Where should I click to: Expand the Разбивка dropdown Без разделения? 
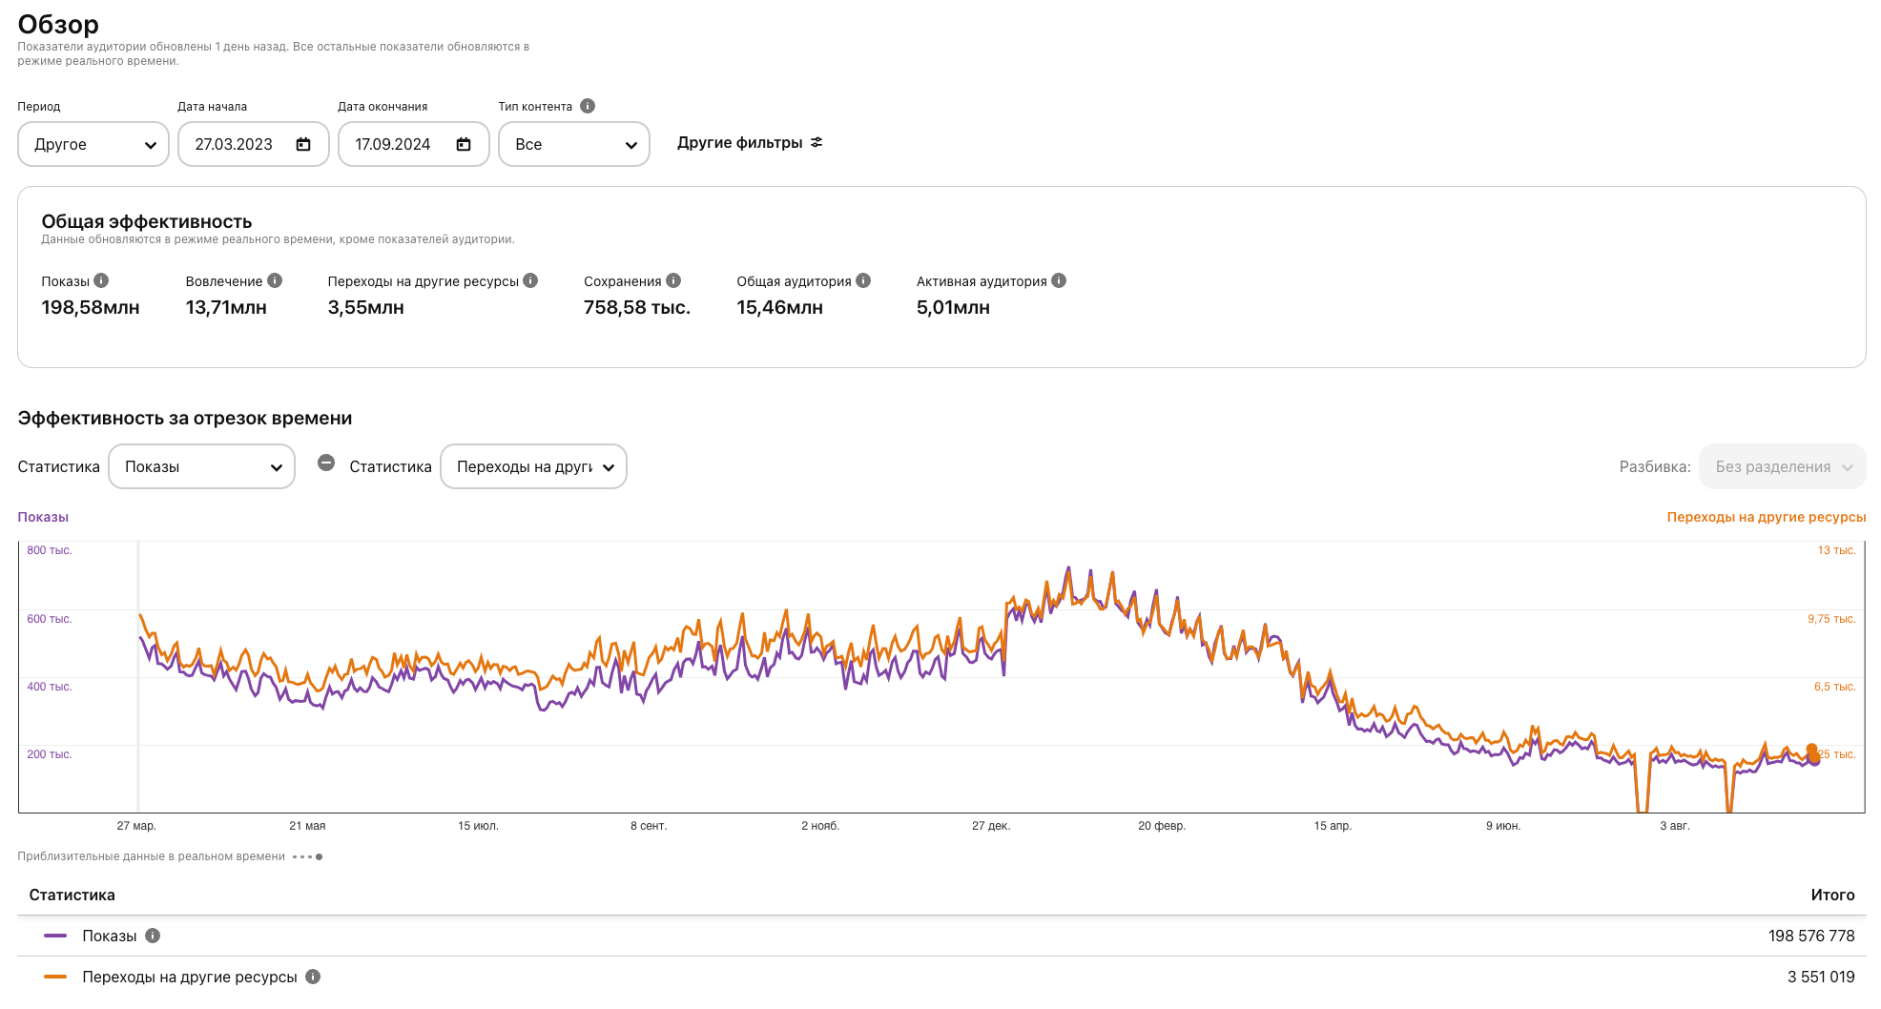[1782, 466]
